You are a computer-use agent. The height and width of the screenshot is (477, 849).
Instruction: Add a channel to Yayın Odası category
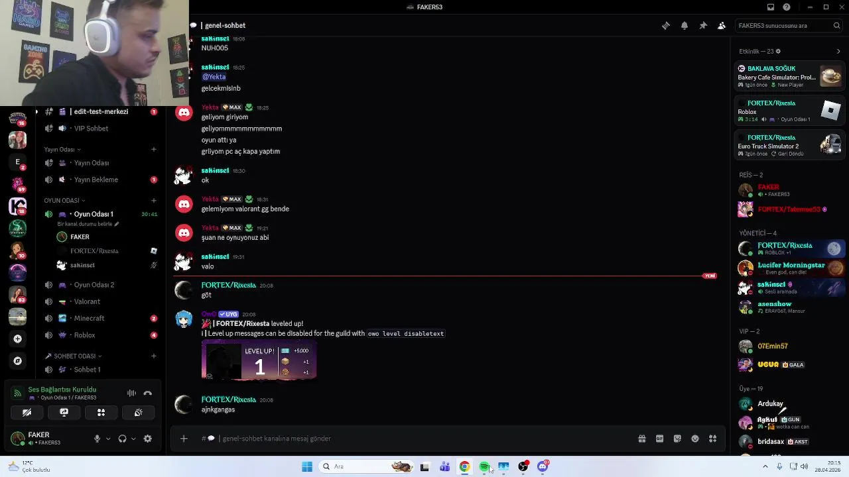(153, 150)
